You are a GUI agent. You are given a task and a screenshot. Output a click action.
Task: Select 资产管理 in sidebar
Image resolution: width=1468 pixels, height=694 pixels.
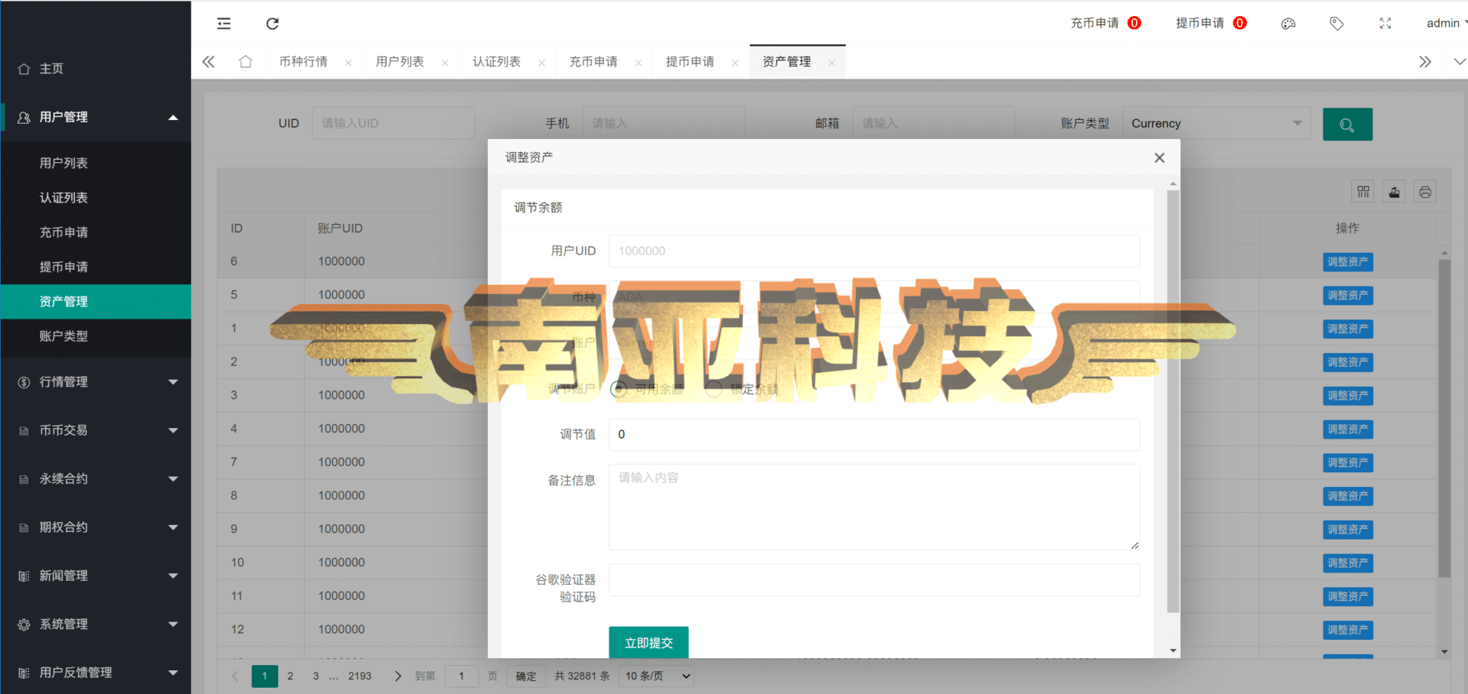point(96,302)
